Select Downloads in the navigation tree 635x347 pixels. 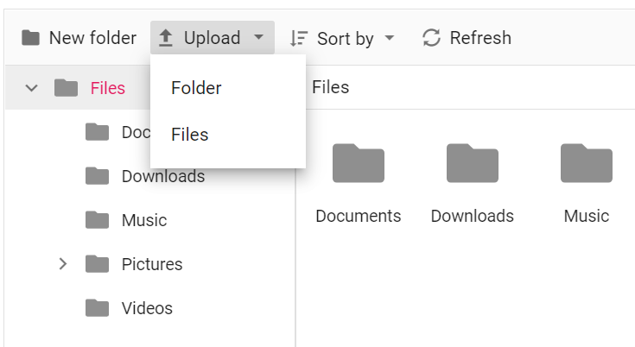(x=162, y=176)
